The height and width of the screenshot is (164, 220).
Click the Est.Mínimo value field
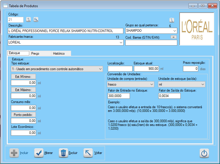click(24, 83)
